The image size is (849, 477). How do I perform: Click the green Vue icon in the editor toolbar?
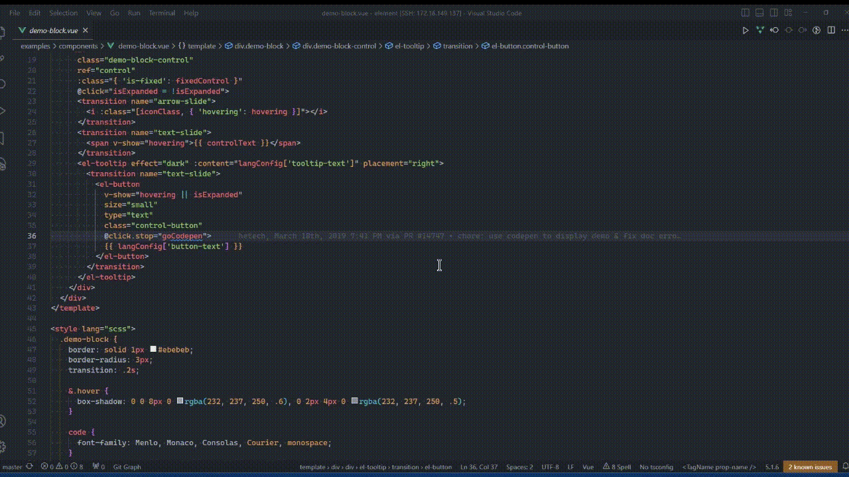pos(759,30)
